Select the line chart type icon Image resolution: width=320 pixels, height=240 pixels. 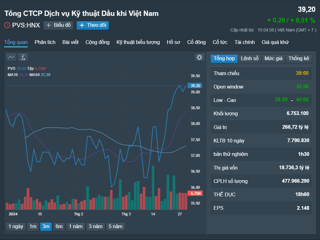tap(11, 57)
